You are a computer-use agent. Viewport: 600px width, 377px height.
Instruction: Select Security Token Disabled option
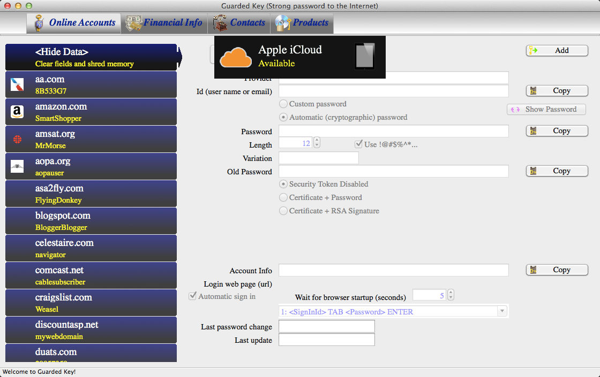click(x=283, y=184)
